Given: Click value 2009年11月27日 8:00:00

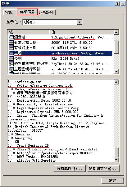Looking at the screenshot, I should [72, 43].
